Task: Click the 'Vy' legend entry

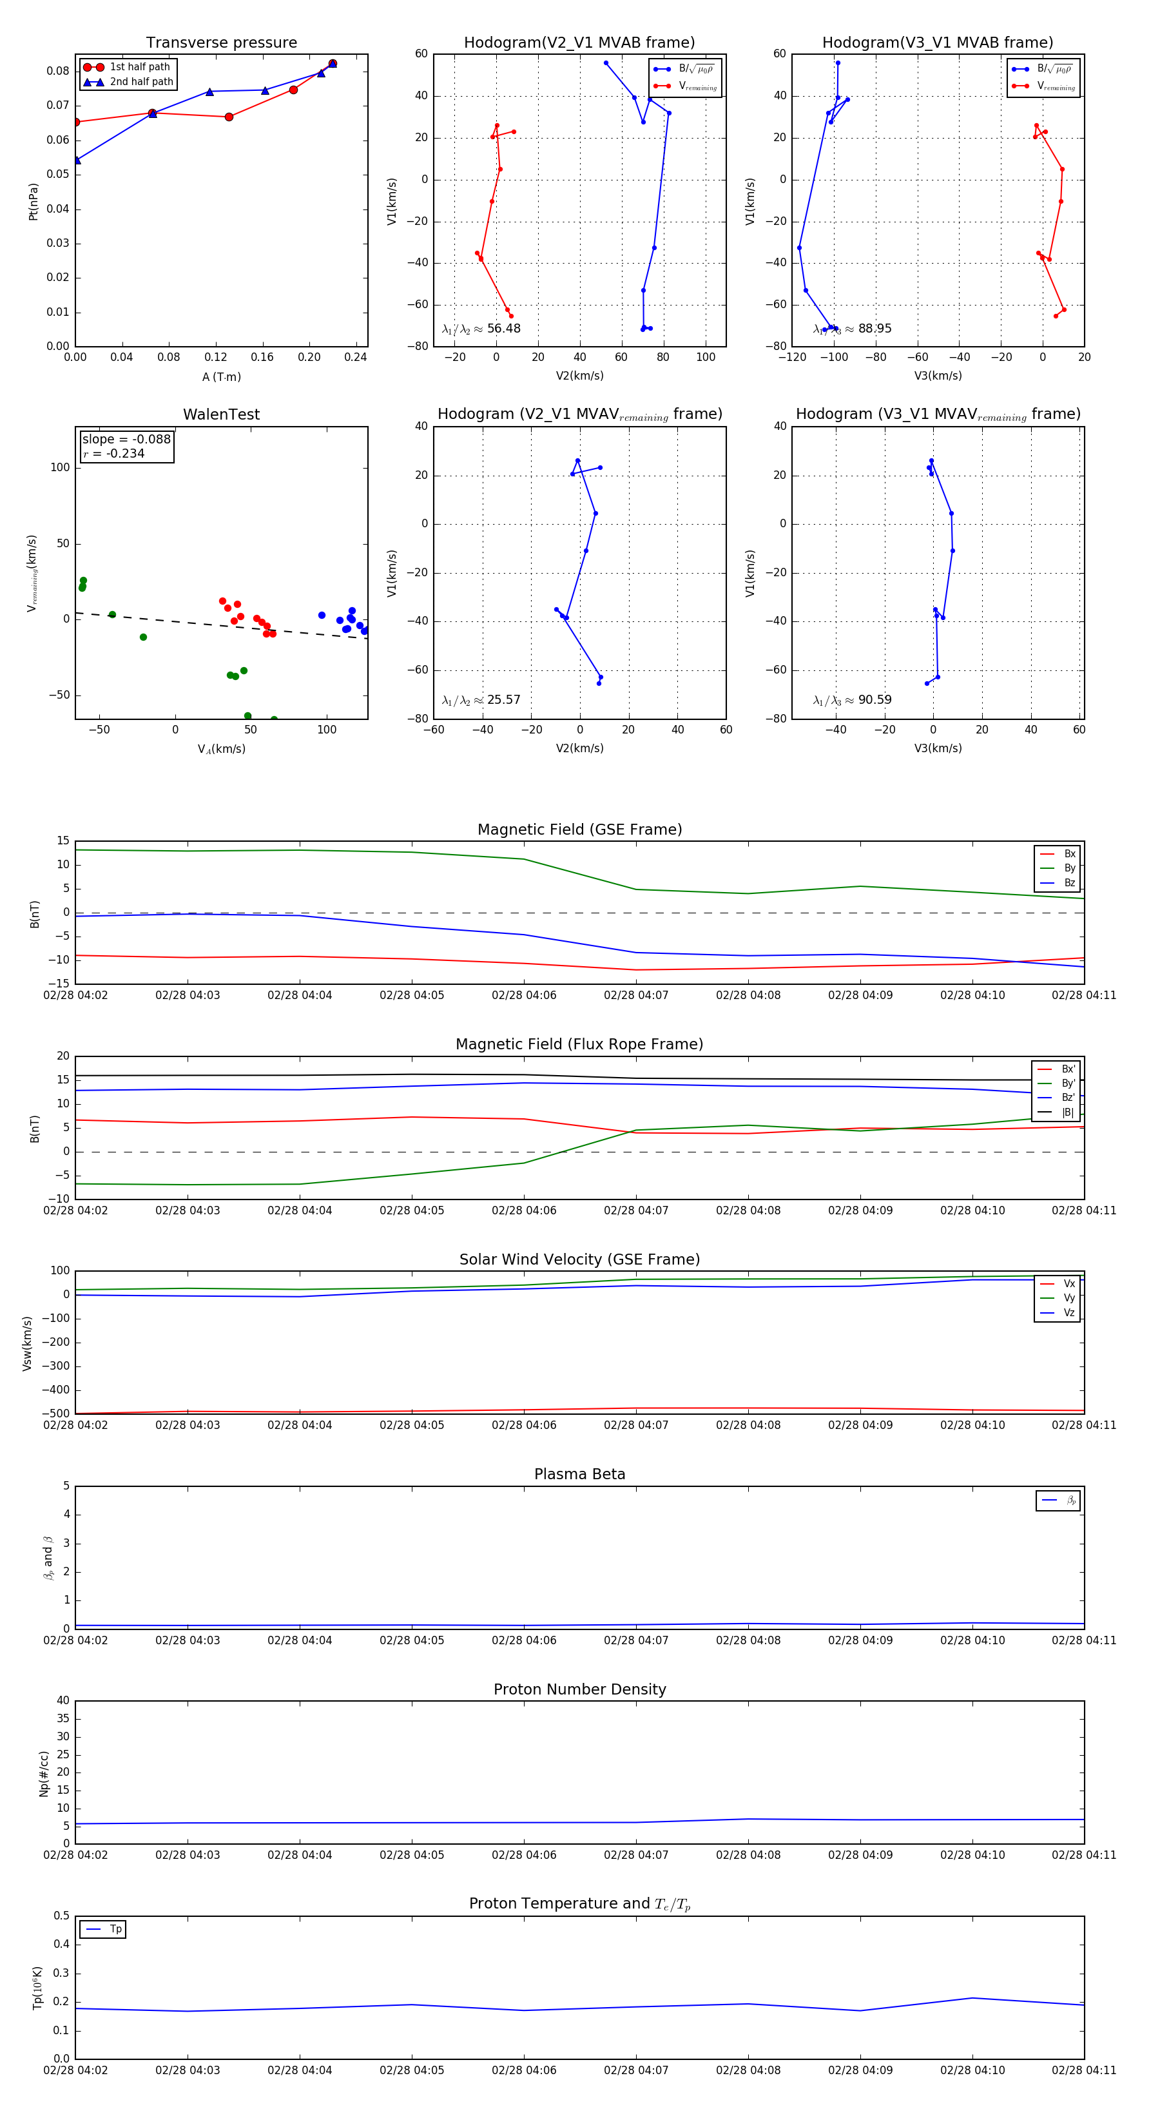Action: click(x=1058, y=1299)
